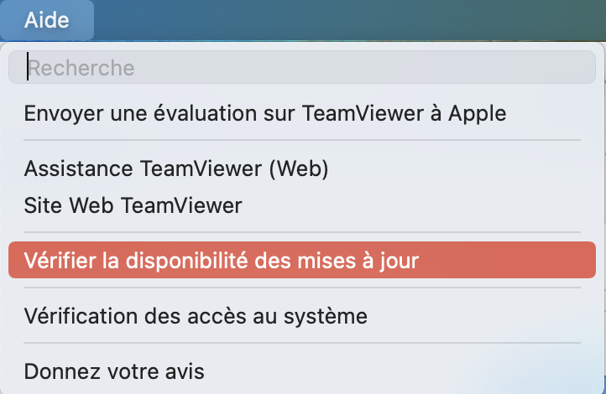Screen dimensions: 606x394
Task: Select the entry labeled with (Web)
Action: [176, 168]
